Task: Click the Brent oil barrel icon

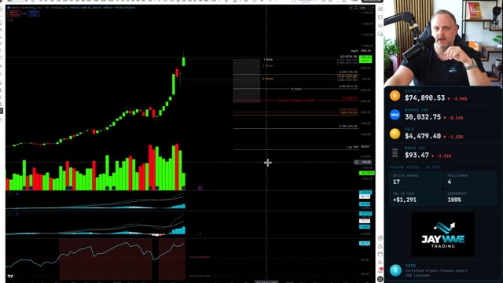Action: pyautogui.click(x=395, y=153)
